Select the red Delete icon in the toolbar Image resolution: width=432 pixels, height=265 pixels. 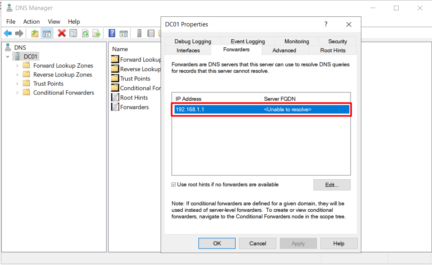(61, 34)
